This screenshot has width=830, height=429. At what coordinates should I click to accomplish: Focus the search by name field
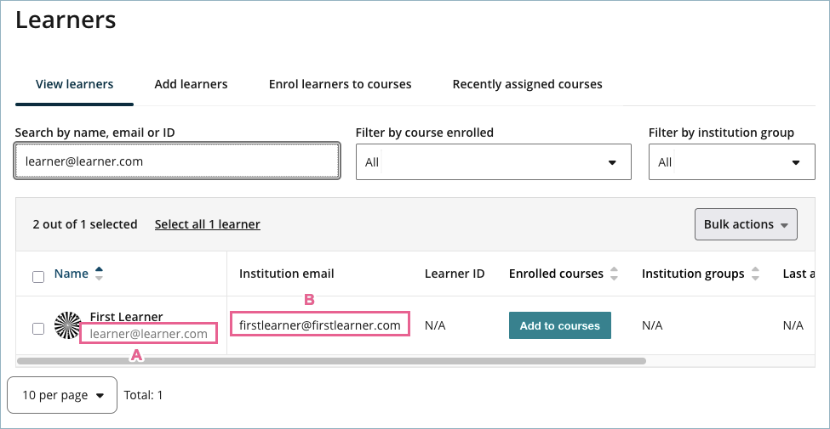click(177, 161)
